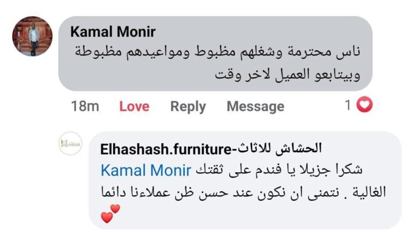414x239 pixels.
Task: Click the red heart reaction icon
Action: 364,105
